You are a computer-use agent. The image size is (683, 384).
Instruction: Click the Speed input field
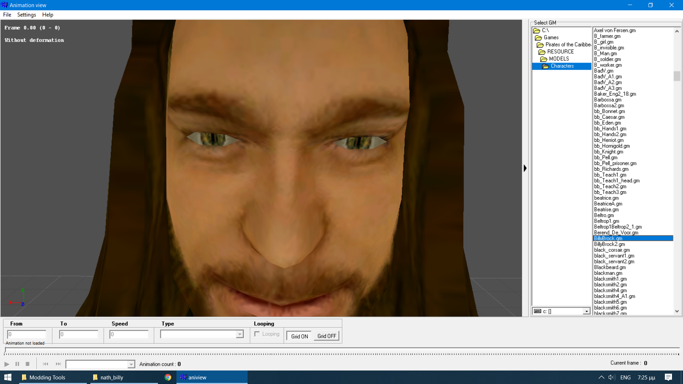(129, 335)
